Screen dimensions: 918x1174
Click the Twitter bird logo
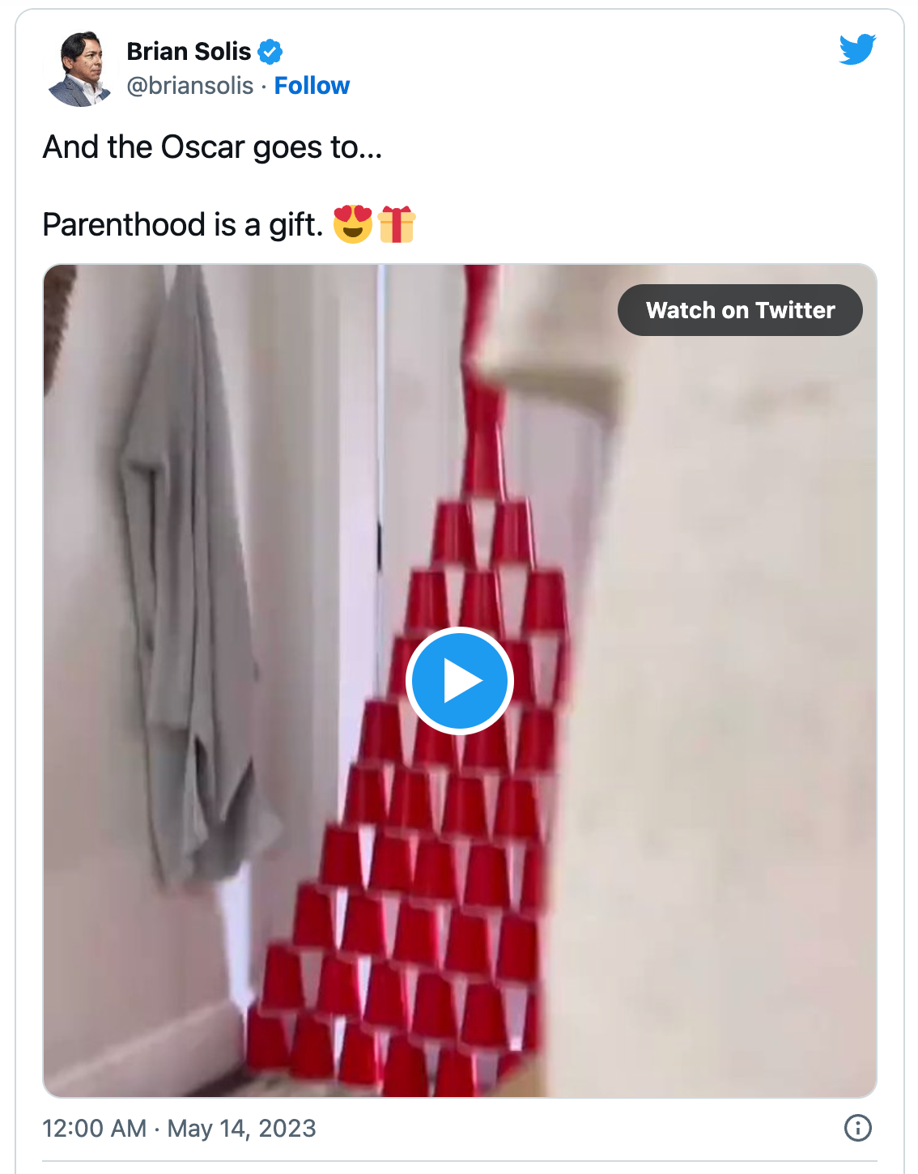coord(857,49)
